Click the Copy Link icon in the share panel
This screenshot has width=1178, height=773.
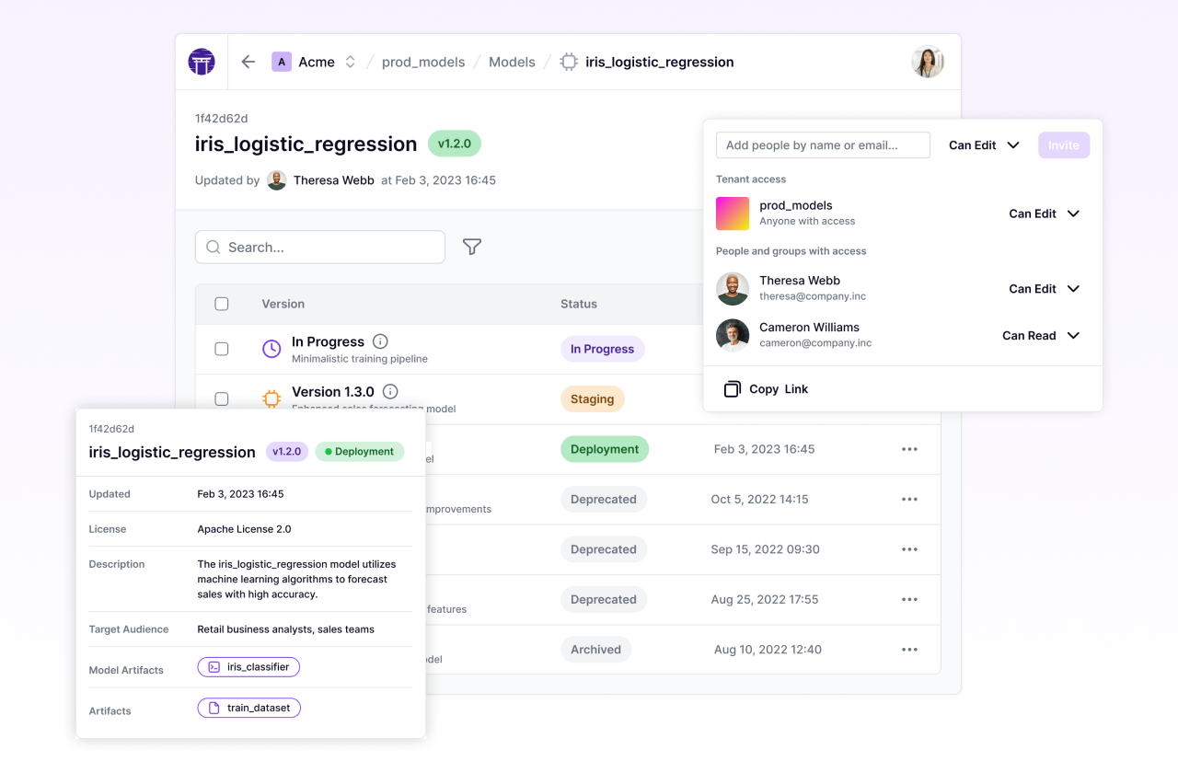(732, 389)
